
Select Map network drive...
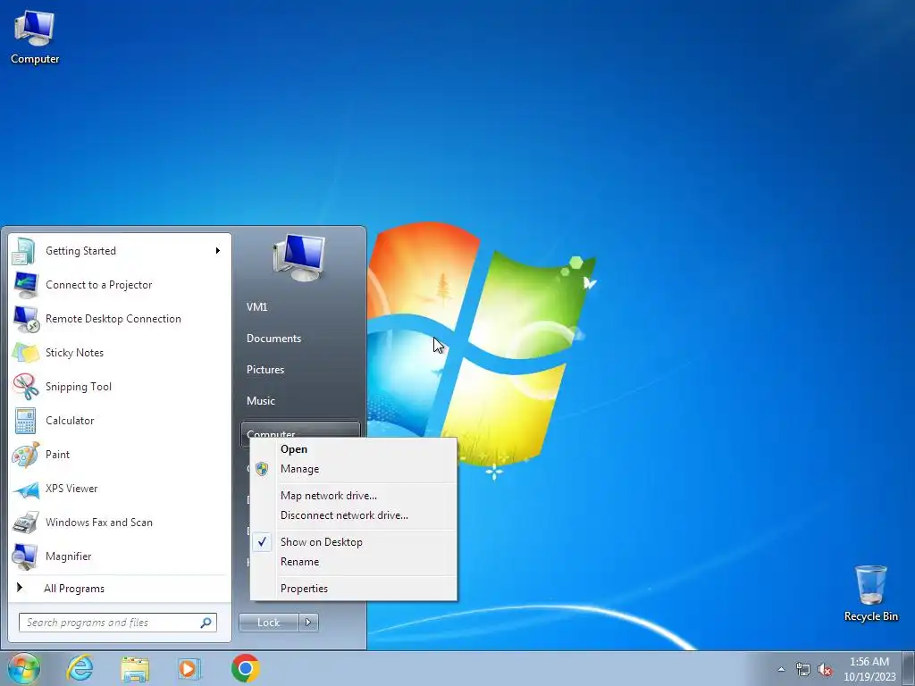(x=354, y=496)
